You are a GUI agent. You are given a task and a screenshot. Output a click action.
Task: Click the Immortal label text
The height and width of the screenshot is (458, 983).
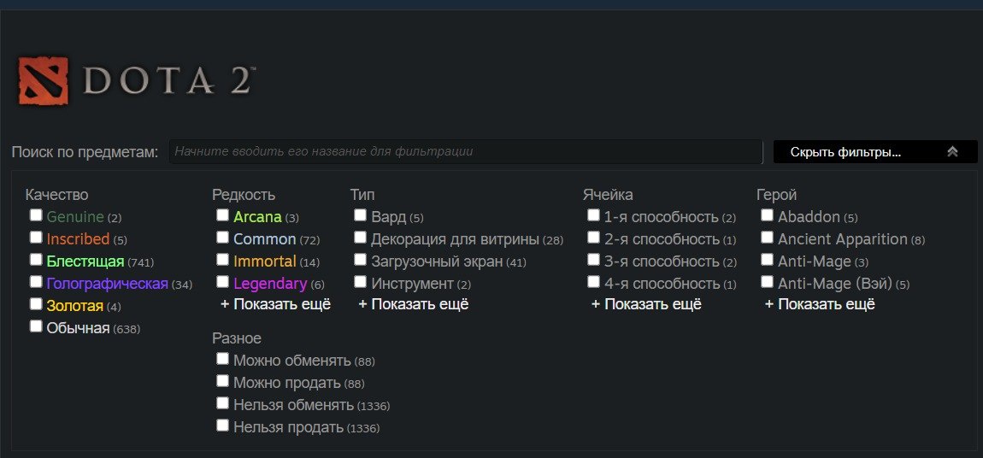coord(265,261)
